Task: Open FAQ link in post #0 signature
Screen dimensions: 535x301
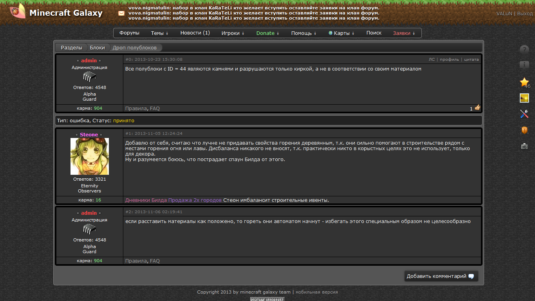Action: tap(155, 109)
